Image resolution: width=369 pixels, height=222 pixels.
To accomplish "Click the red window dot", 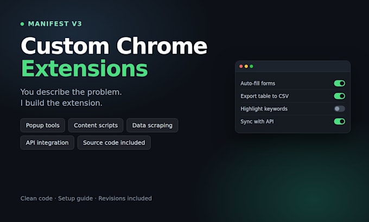I will click(x=241, y=66).
